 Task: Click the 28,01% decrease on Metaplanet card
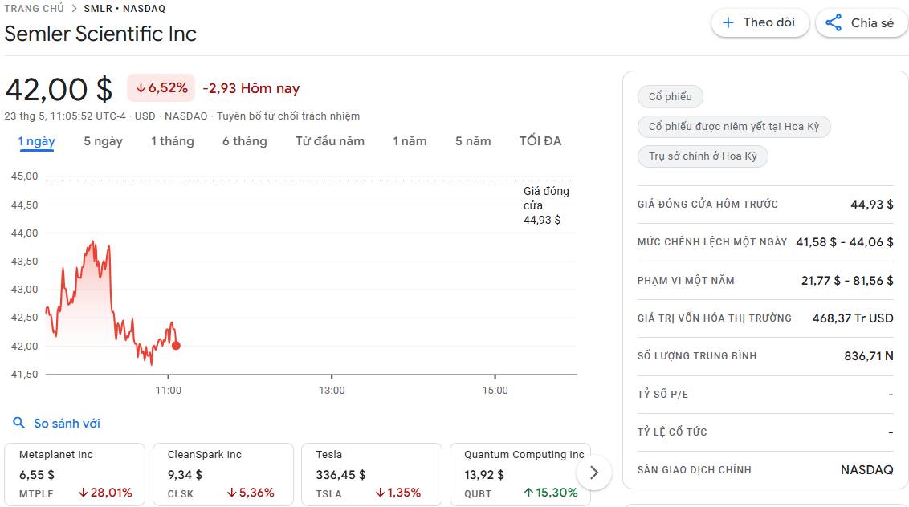(x=105, y=493)
